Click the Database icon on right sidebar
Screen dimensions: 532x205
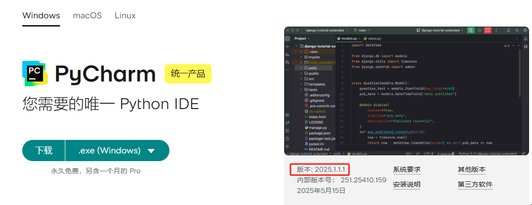click(526, 46)
